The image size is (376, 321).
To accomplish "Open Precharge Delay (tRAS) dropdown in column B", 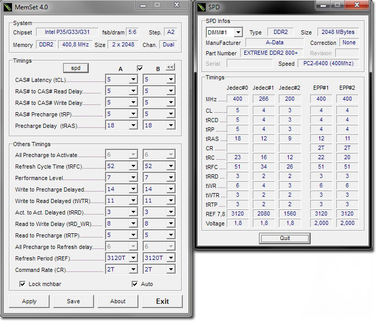I will coord(171,125).
